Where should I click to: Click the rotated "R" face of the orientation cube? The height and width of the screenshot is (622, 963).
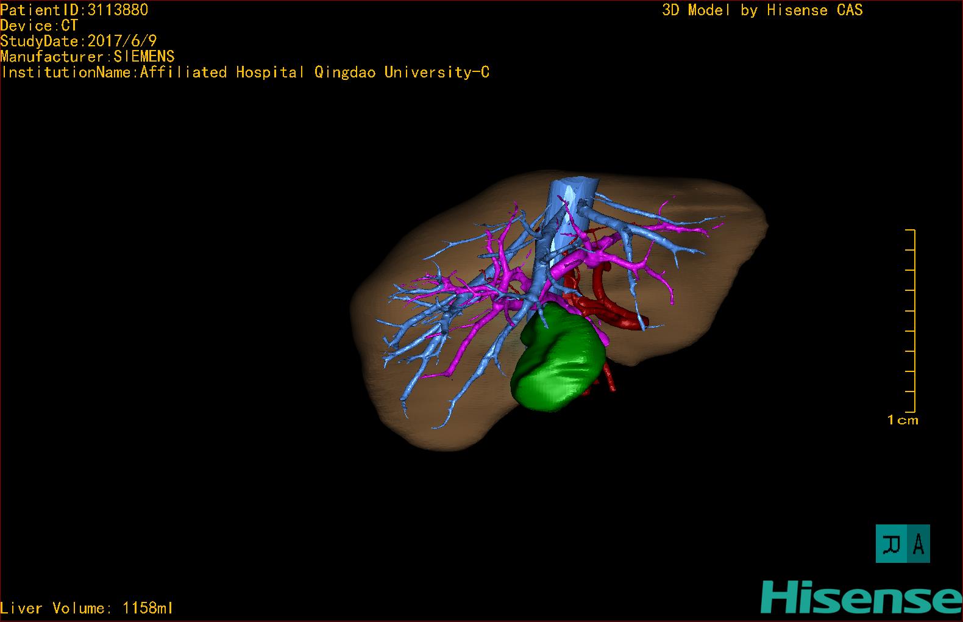(x=891, y=543)
